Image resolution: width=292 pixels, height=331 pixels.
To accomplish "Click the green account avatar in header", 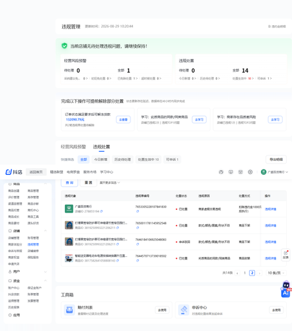I will 264,172.
